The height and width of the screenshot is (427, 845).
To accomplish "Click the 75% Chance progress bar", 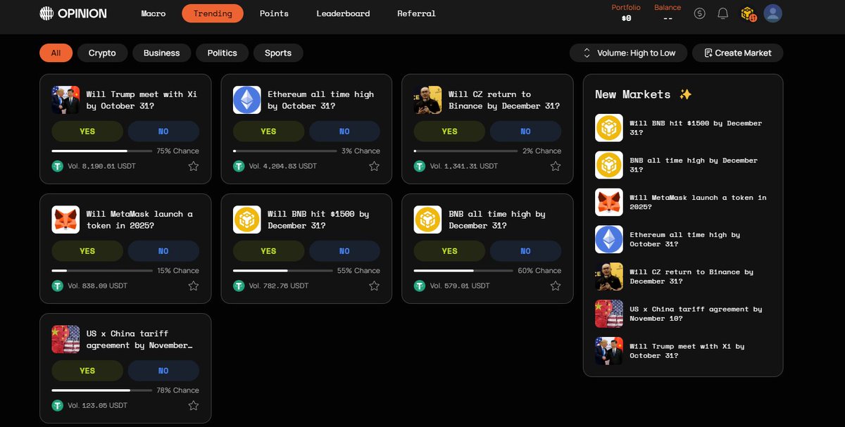I will 102,151.
